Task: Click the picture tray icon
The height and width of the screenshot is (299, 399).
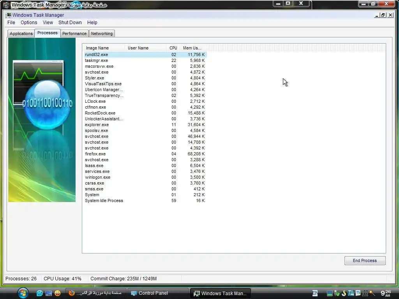Action: [358, 293]
